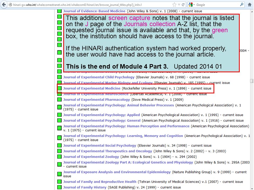Open Journal of Experimental Zoology Part A

pos(128,162)
